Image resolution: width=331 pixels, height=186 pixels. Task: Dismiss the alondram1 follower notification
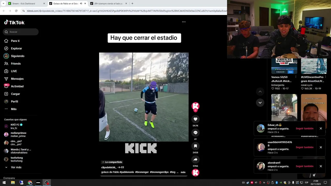click(321, 166)
